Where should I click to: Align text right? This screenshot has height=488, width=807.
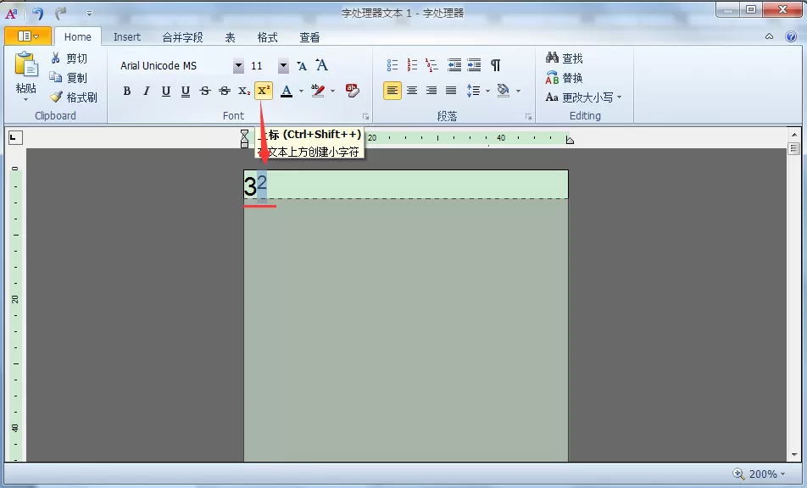click(431, 91)
